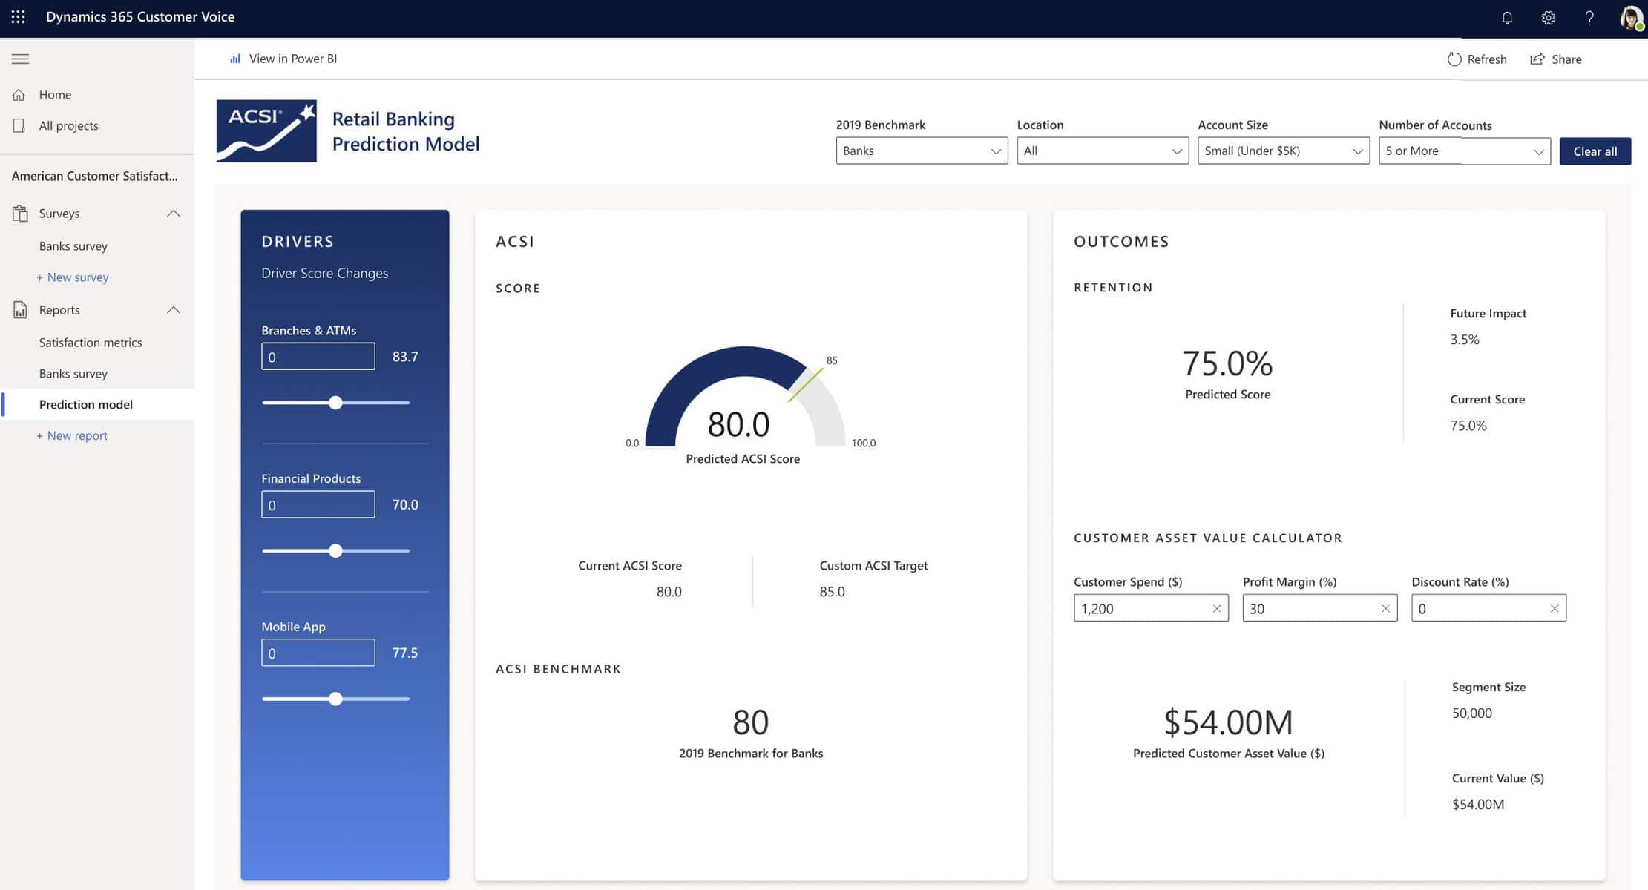Click the Share arrow icon
The image size is (1648, 890).
coord(1537,59)
